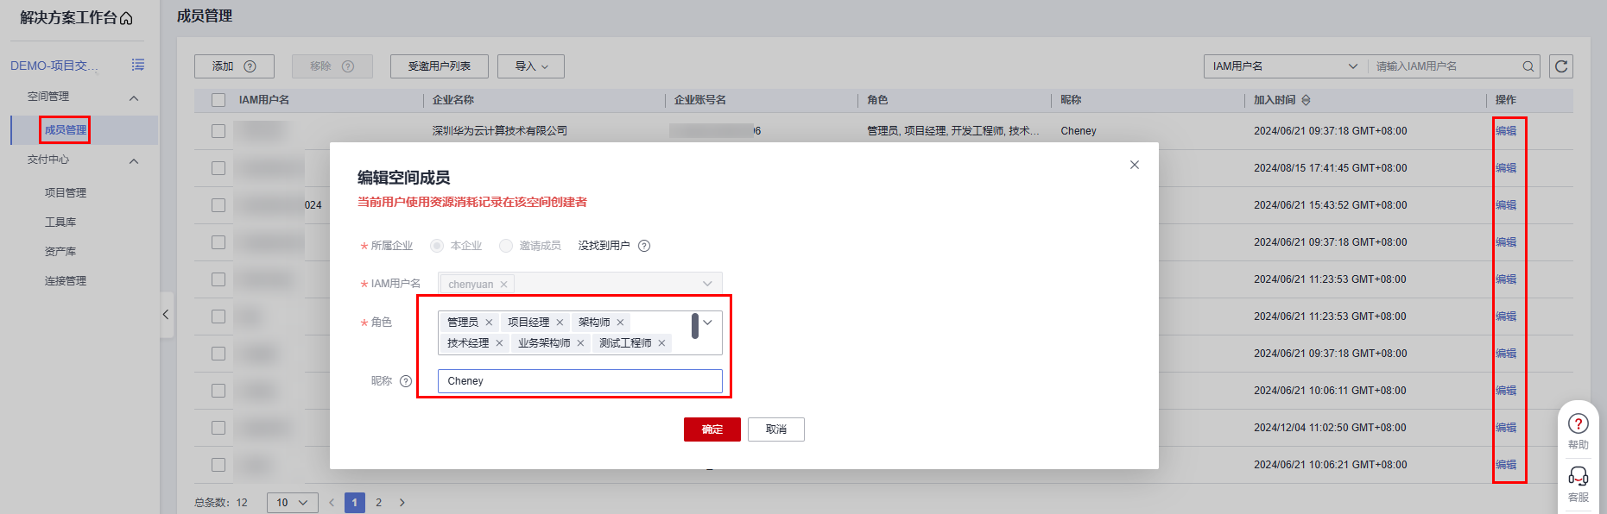Open the 客服 customer service icon
1607x514 pixels.
coord(1579,476)
